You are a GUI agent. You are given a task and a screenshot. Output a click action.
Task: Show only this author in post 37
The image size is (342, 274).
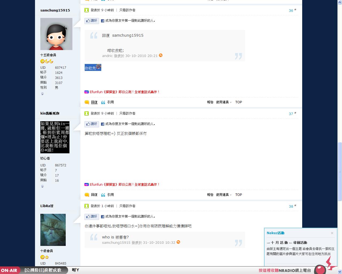click(127, 113)
